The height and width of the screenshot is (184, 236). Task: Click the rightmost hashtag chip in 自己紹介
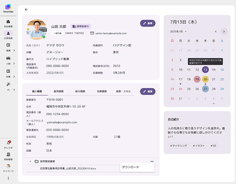213,145
